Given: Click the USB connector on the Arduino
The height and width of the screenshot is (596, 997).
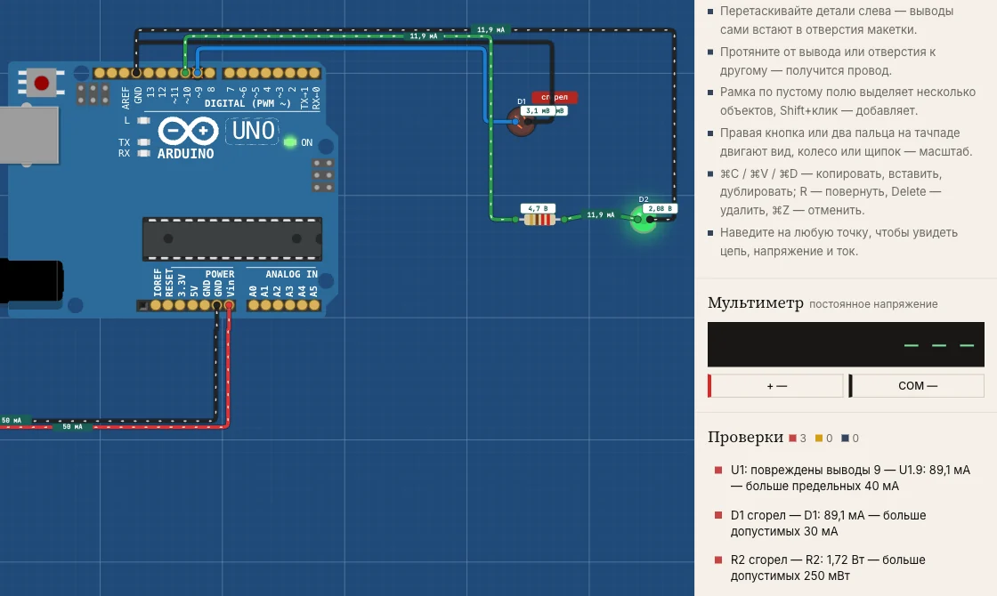Looking at the screenshot, I should click(28, 136).
